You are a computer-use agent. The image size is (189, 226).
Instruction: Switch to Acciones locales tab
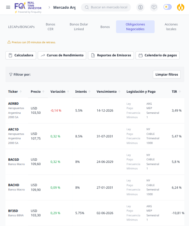click(171, 27)
